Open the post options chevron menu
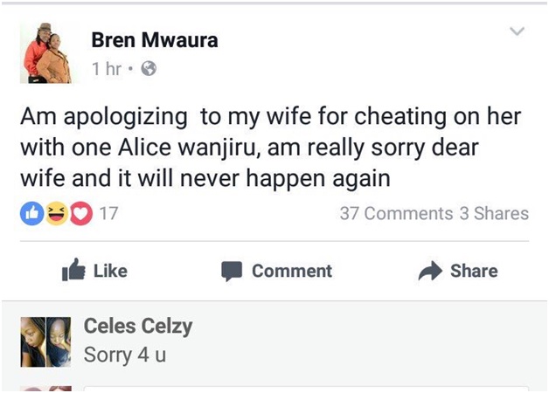The height and width of the screenshot is (393, 549). 518,32
